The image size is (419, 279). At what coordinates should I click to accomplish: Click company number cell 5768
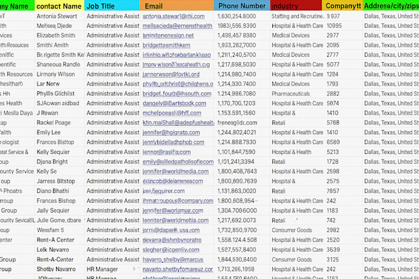(333, 123)
